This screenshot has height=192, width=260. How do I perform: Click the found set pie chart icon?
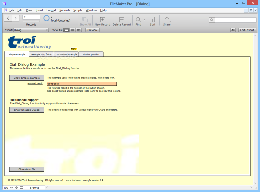click(x=46, y=18)
